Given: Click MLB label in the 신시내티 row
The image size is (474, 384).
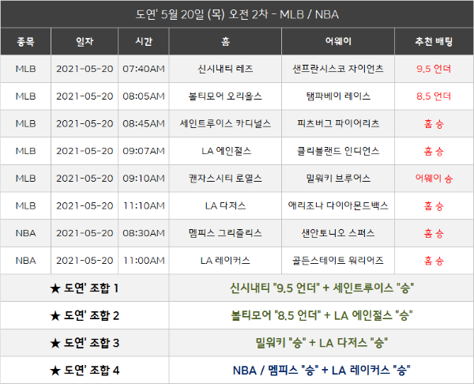Looking at the screenshot, I should click(x=26, y=69).
